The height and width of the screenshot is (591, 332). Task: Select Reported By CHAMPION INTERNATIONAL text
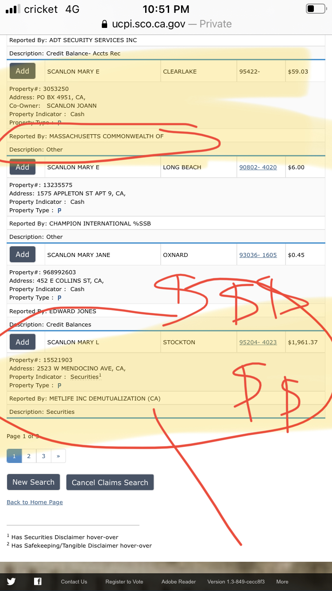coord(80,223)
